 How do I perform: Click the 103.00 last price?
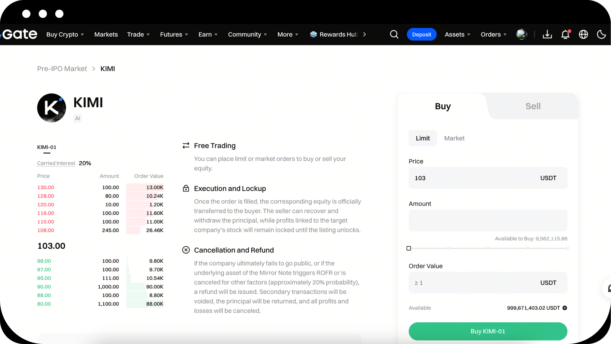52,246
